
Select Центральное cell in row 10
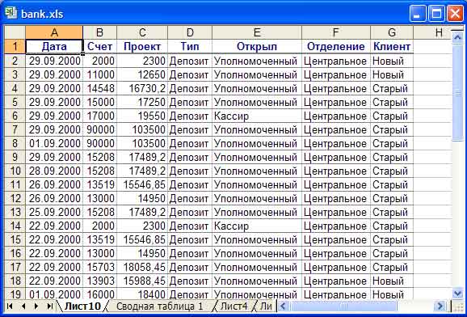(x=336, y=171)
